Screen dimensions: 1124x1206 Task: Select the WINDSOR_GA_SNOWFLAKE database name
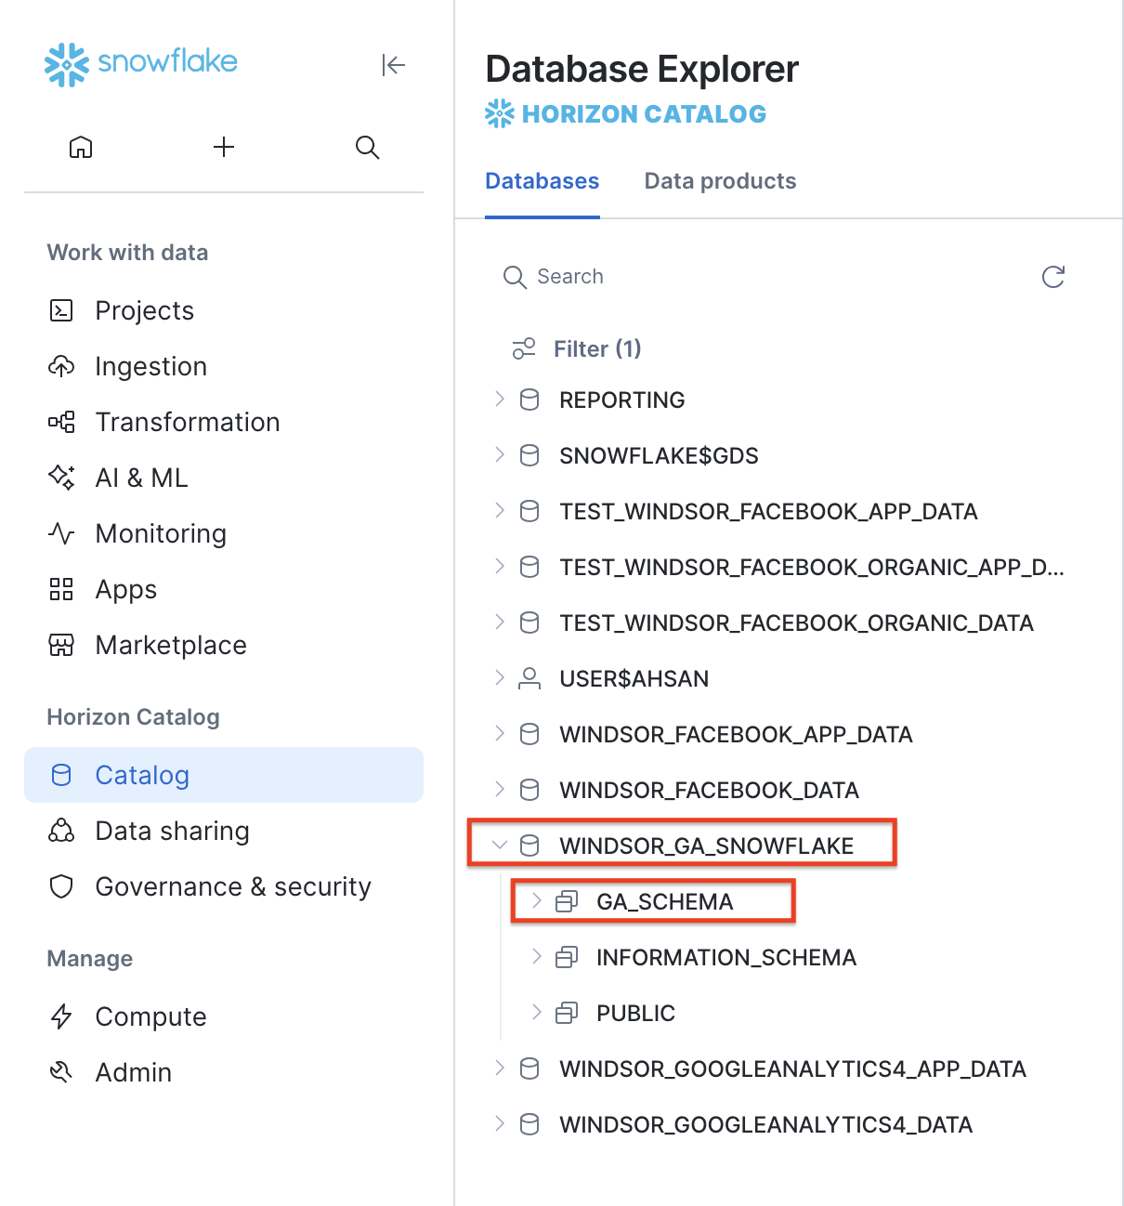707,846
